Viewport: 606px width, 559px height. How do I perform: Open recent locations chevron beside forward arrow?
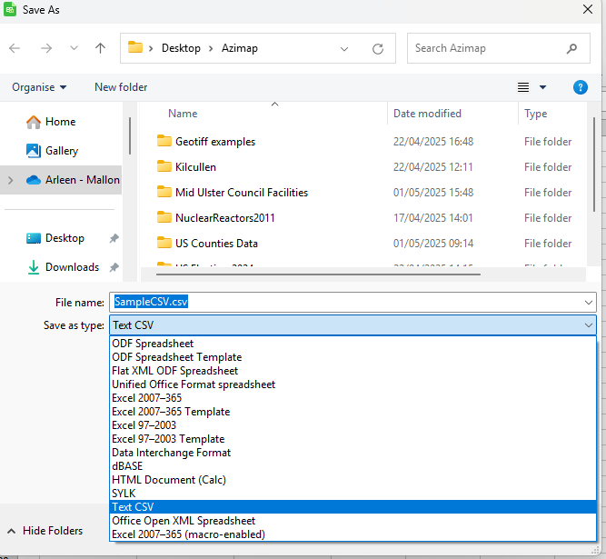coord(74,48)
